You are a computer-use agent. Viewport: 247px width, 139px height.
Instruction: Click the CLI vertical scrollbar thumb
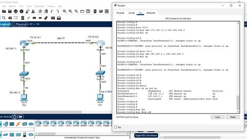coord(238,103)
